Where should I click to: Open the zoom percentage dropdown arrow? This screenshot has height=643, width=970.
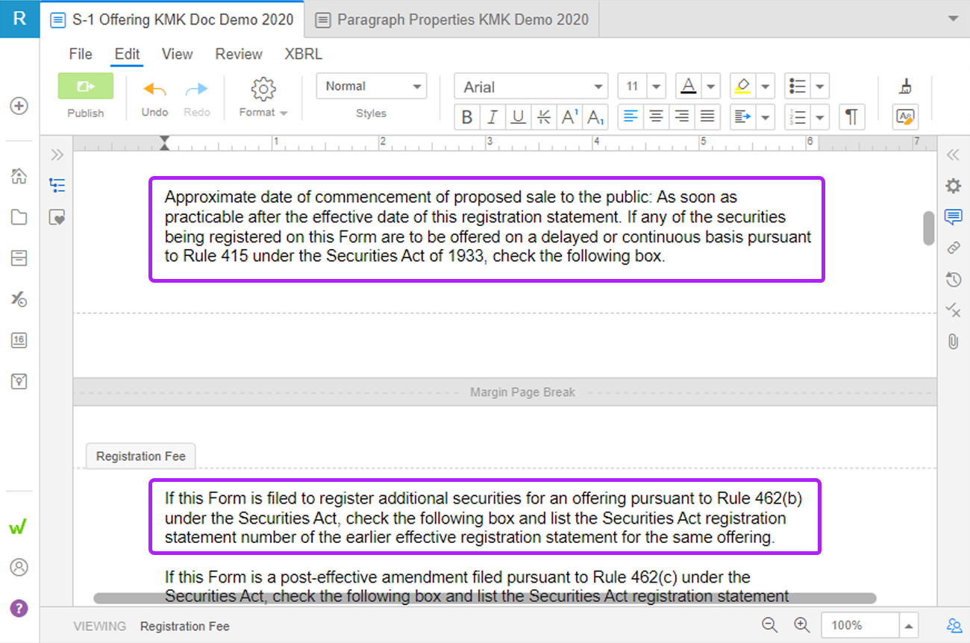[x=909, y=625]
